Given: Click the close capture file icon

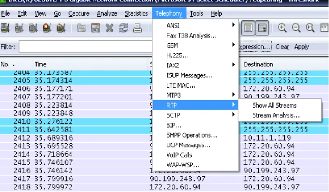Looking at the screenshot, I should [109, 28].
